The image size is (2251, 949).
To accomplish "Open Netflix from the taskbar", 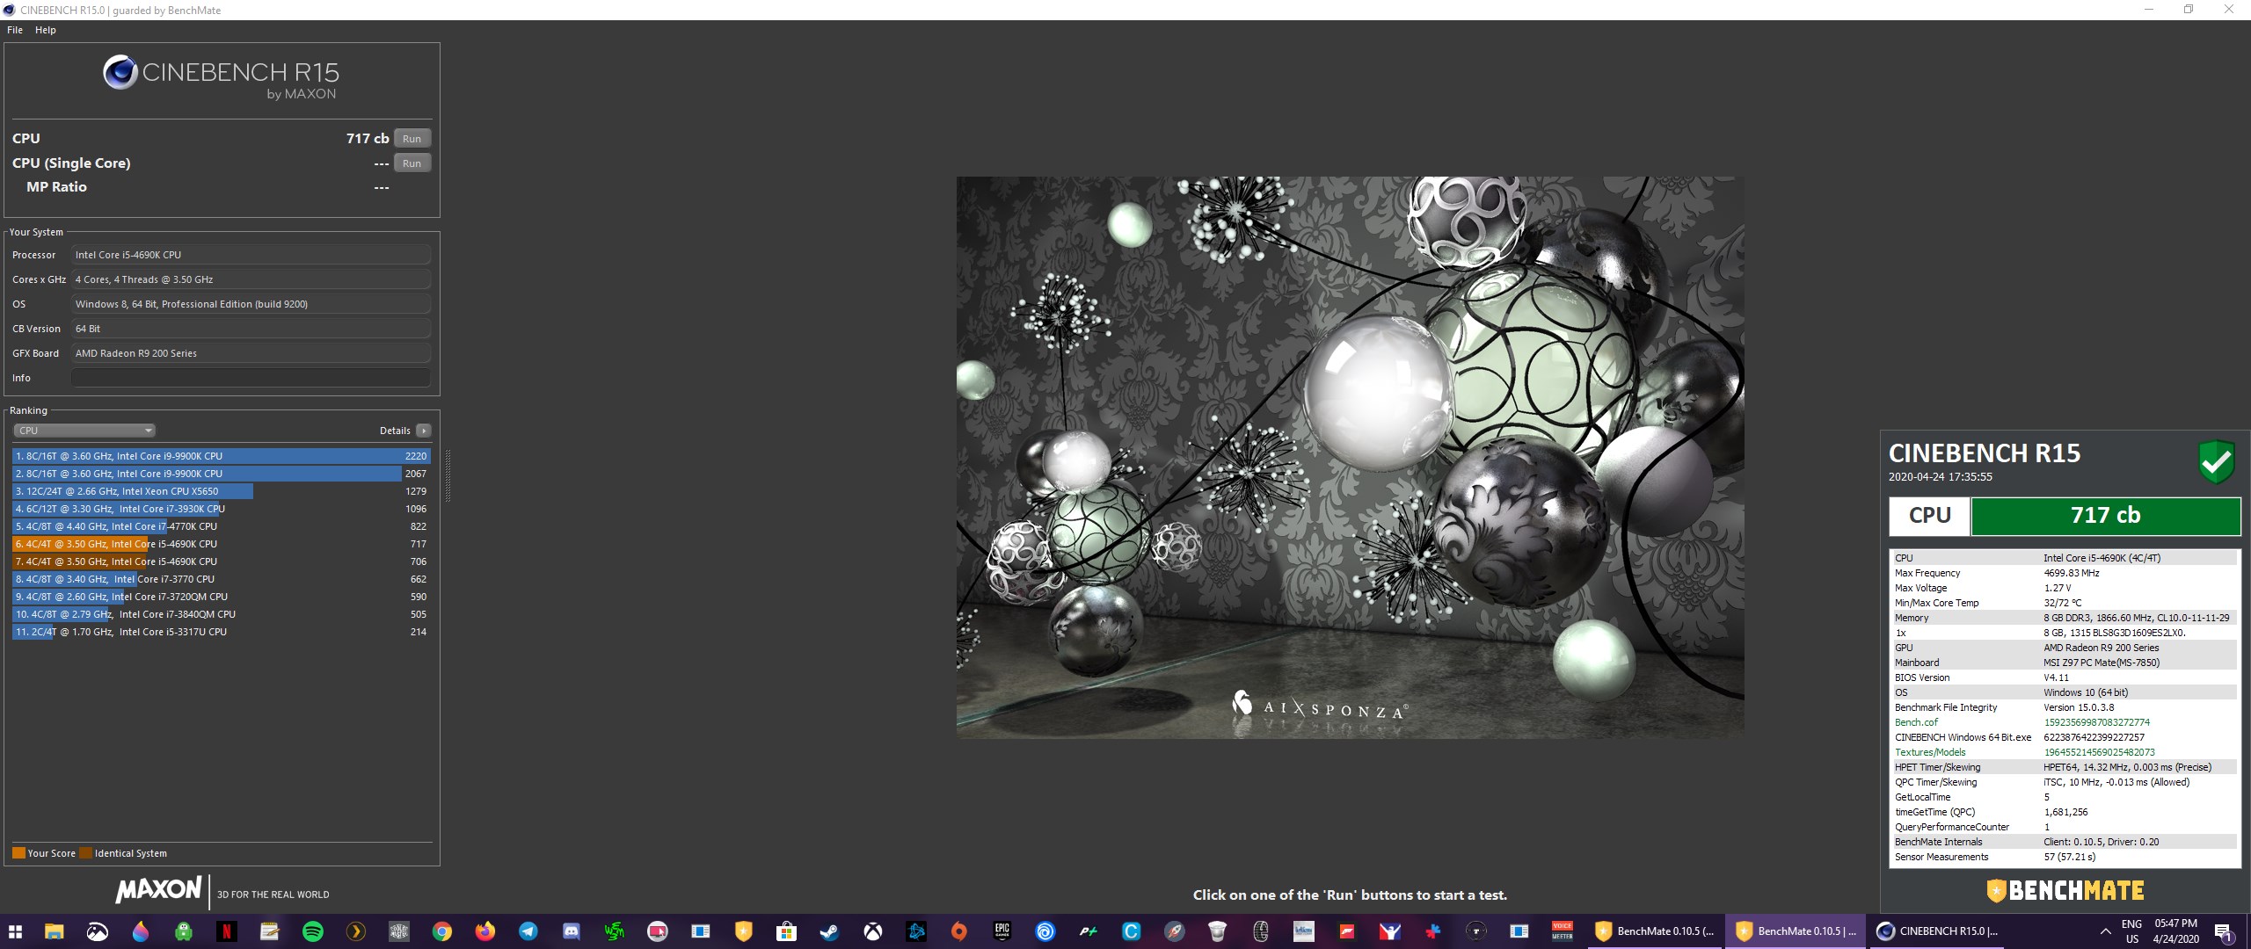I will click(227, 931).
